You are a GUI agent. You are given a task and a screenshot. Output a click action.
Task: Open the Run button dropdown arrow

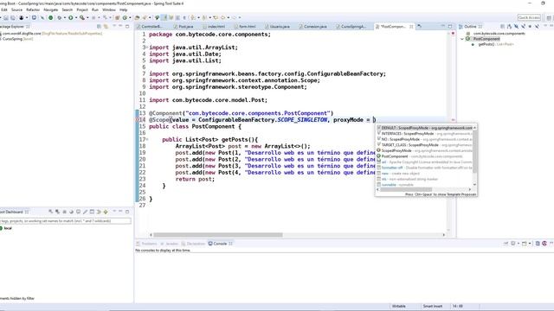pos(76,17)
